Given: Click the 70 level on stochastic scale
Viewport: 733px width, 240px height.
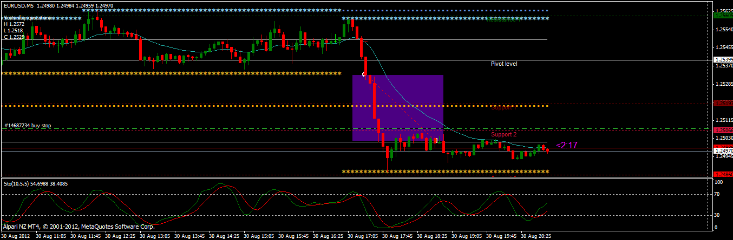Looking at the screenshot, I should pyautogui.click(x=718, y=195).
